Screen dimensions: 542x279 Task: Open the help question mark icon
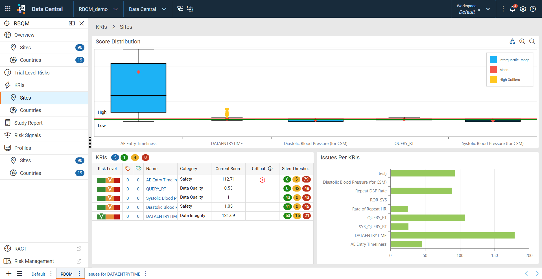533,9
